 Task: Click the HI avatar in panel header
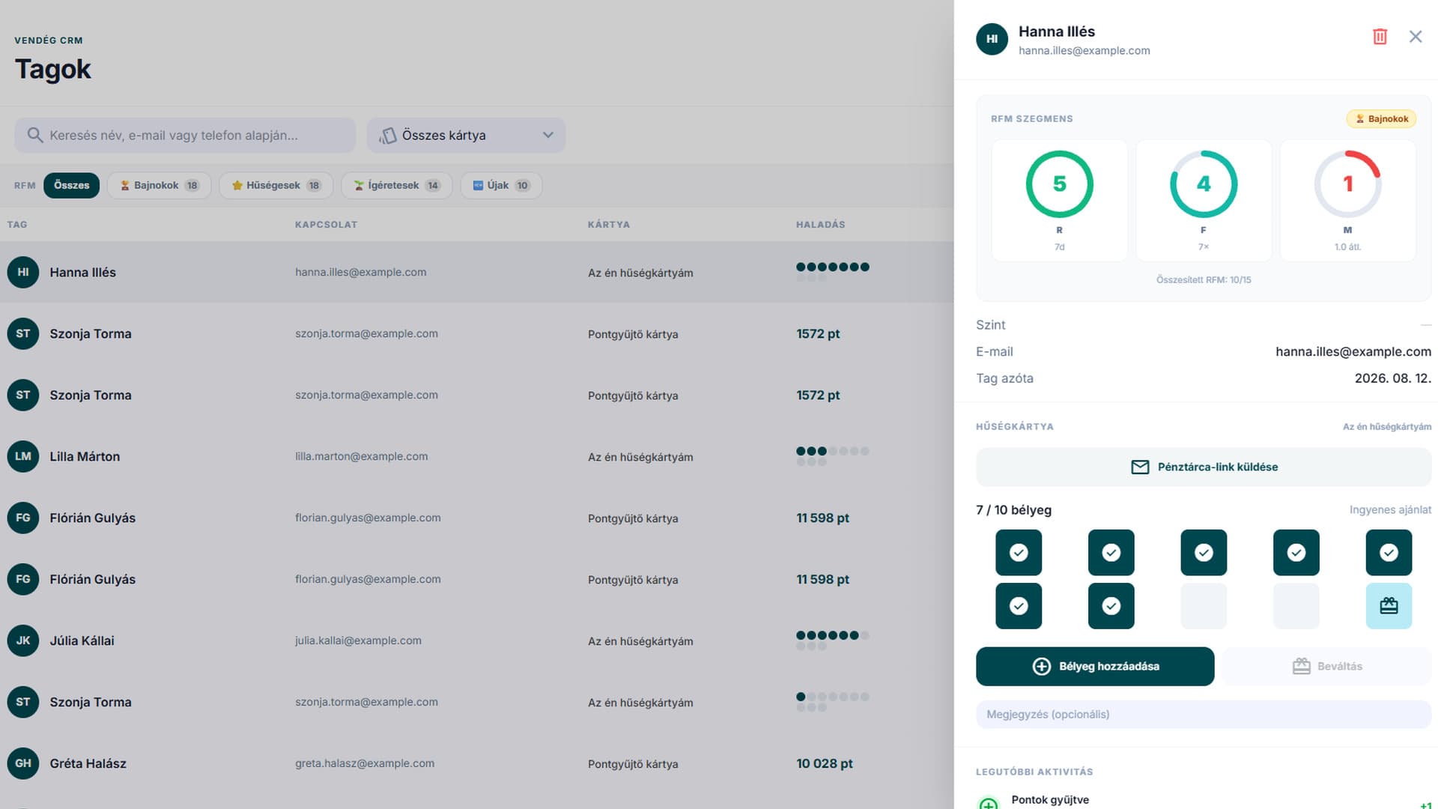click(992, 40)
